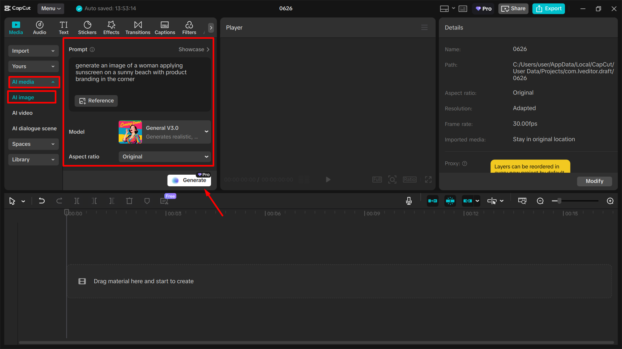Image resolution: width=622 pixels, height=349 pixels.
Task: Open the Model dropdown showing General V3.0
Action: pos(164,132)
